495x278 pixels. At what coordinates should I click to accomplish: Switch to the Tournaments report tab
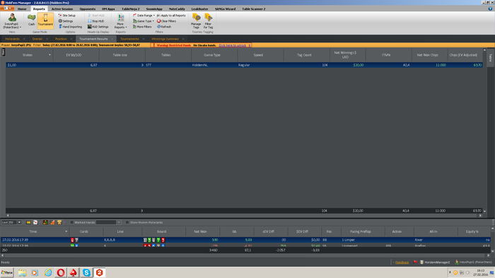[129, 39]
